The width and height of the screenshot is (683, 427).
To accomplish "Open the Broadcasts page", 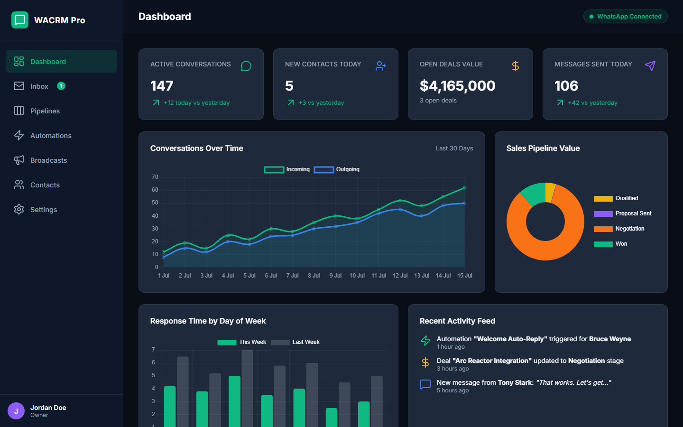I will point(61,160).
